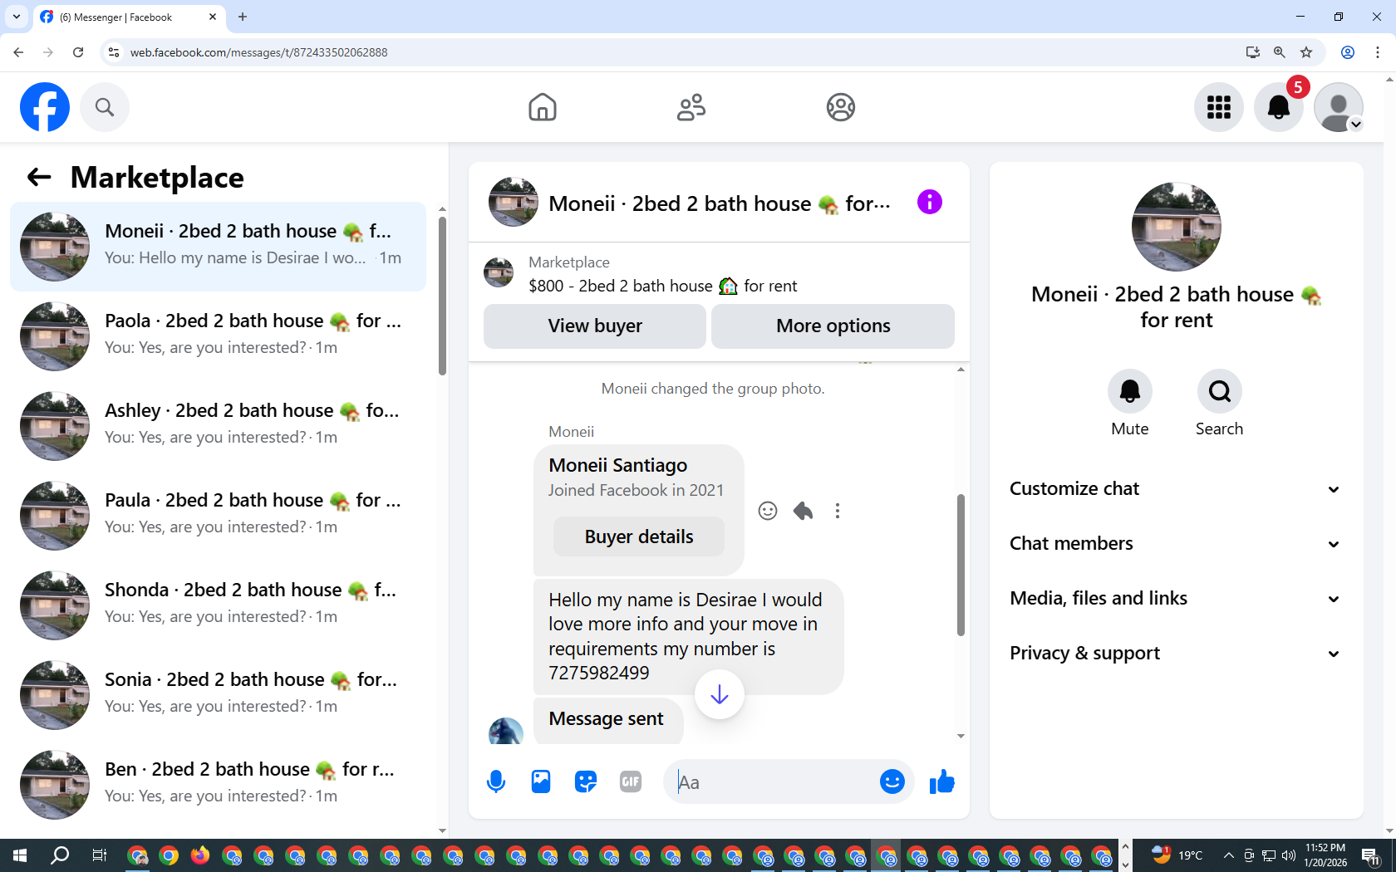Click the address bar URL
Viewport: 1396px width, 872px height.
[x=258, y=52]
